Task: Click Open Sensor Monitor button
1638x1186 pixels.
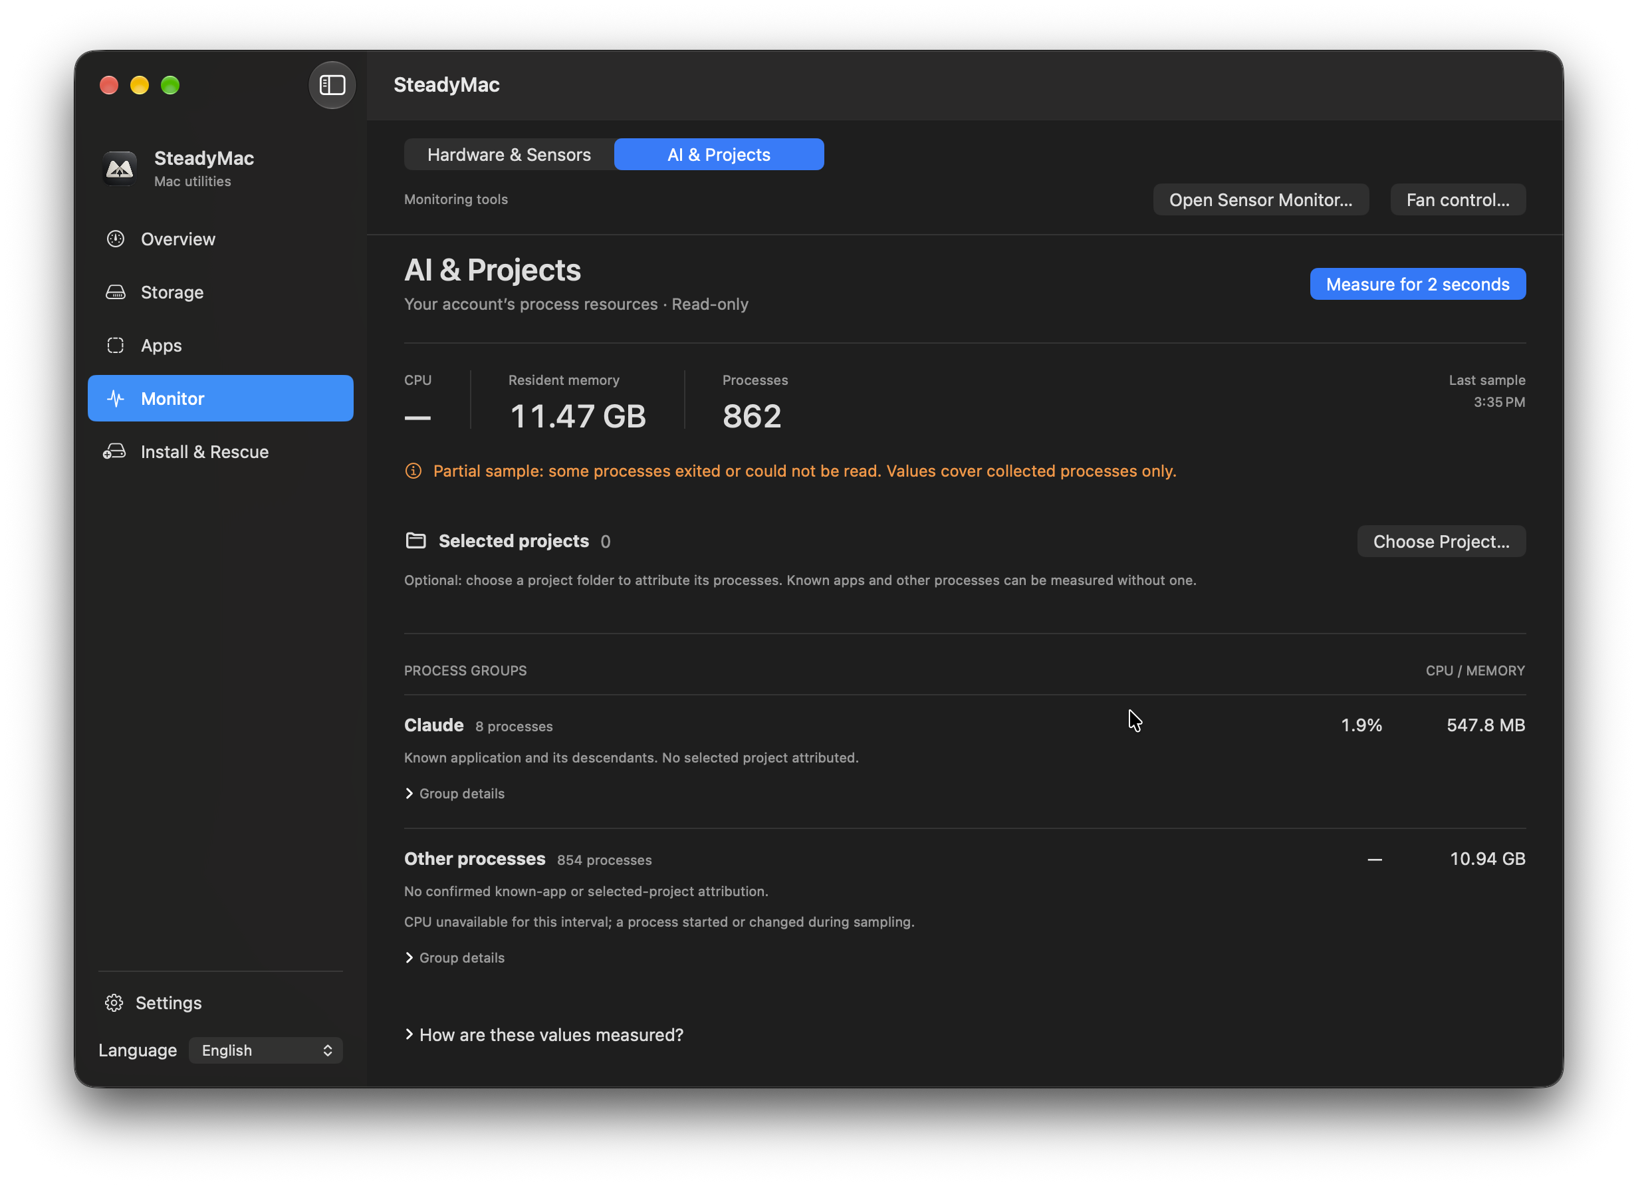Action: [x=1260, y=200]
